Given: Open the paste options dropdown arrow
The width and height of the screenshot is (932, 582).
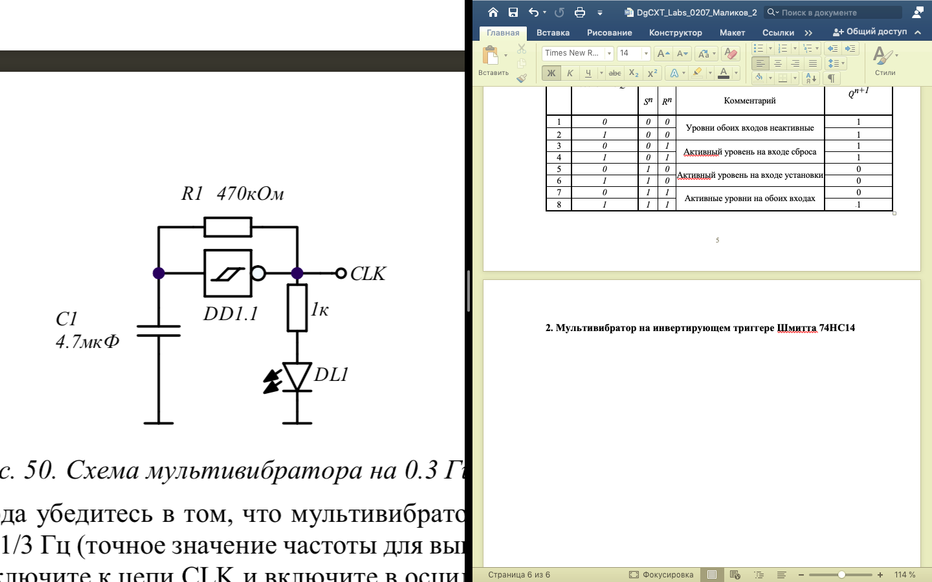Looking at the screenshot, I should [x=505, y=55].
